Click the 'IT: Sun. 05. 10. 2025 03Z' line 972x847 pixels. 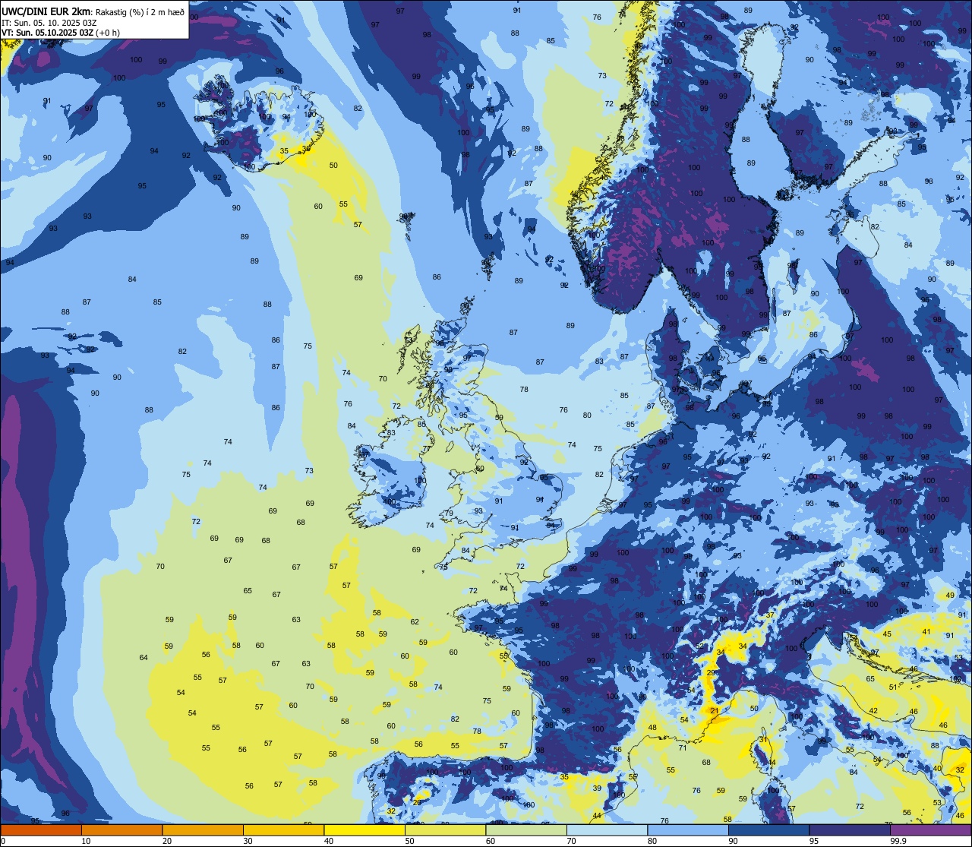point(49,22)
